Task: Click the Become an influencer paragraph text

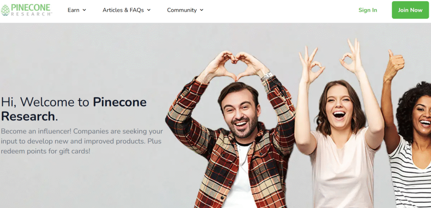Action: 82,141
